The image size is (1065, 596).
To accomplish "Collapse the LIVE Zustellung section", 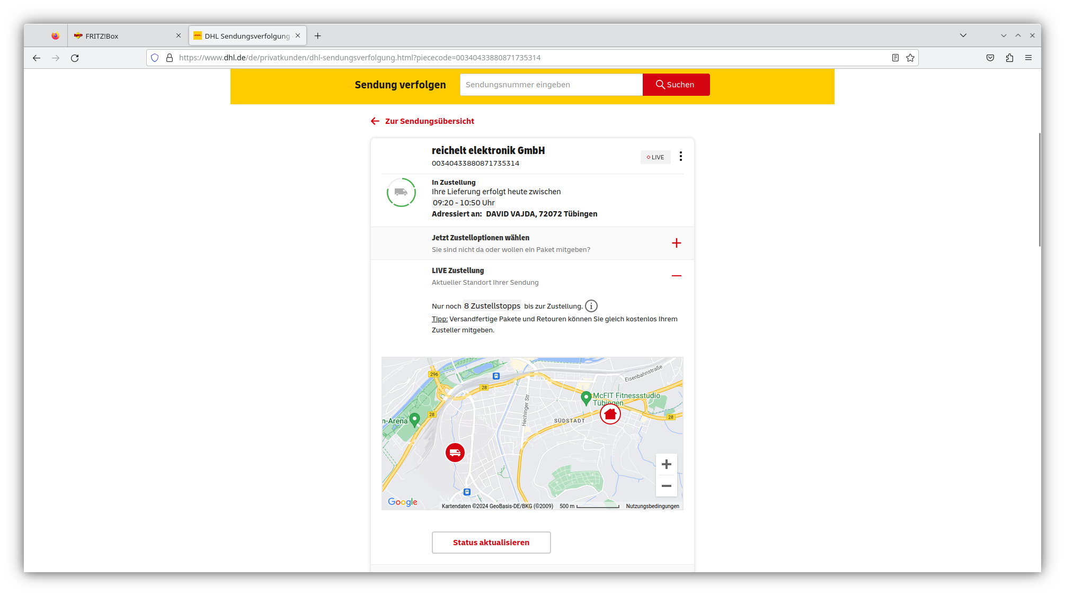I will (x=677, y=276).
